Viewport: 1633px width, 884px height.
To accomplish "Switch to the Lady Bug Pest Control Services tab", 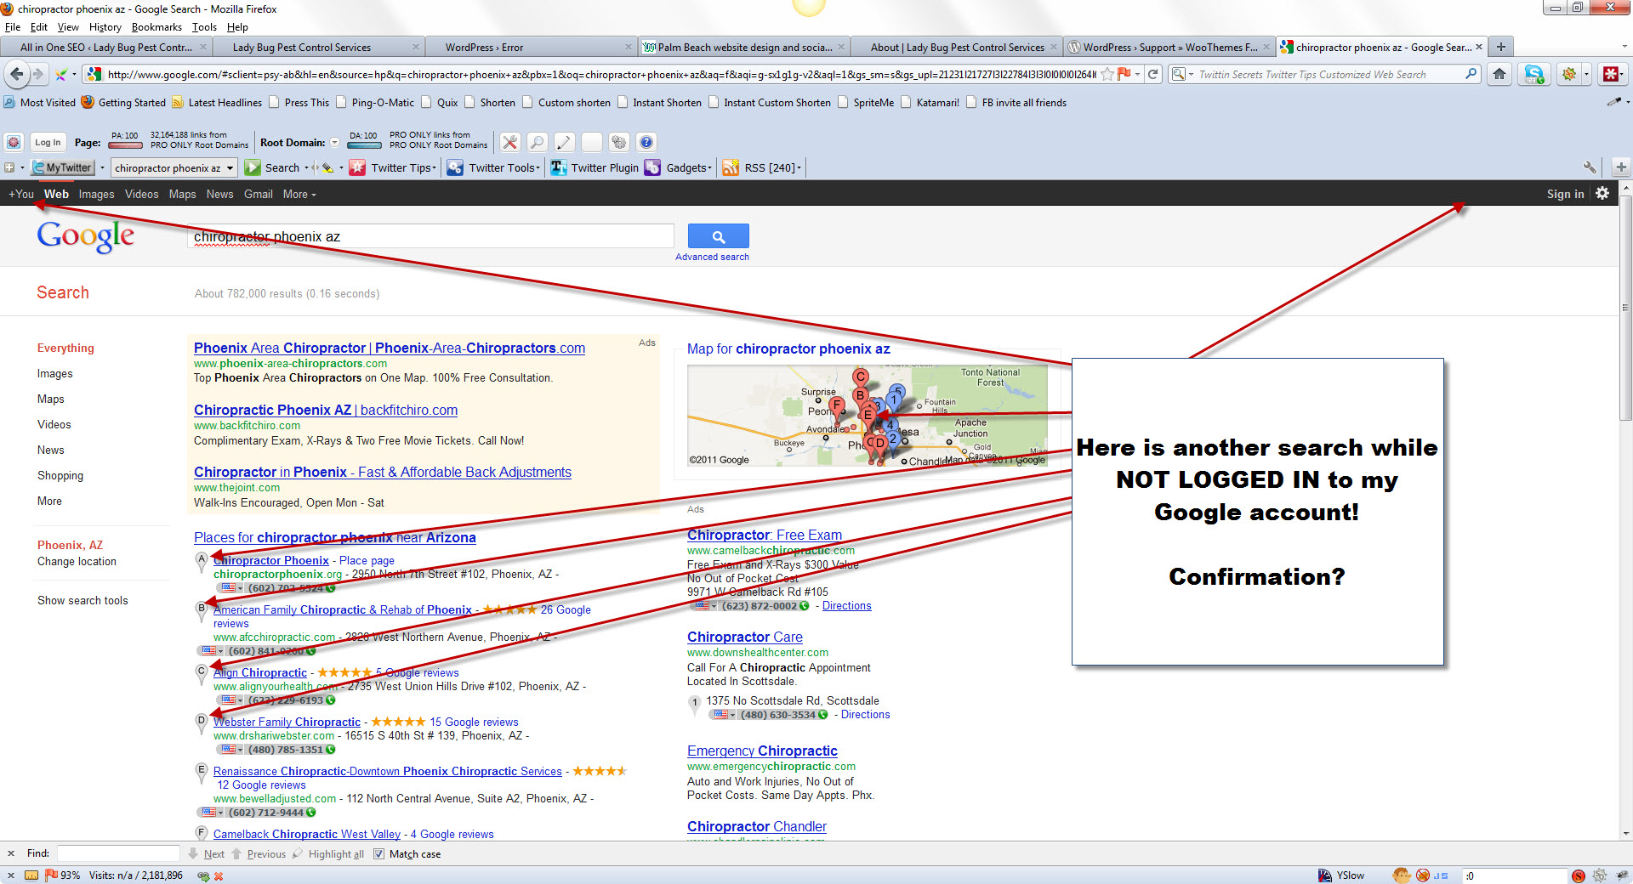I will coord(319,47).
